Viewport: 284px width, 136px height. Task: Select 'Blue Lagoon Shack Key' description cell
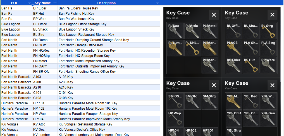click(109, 29)
